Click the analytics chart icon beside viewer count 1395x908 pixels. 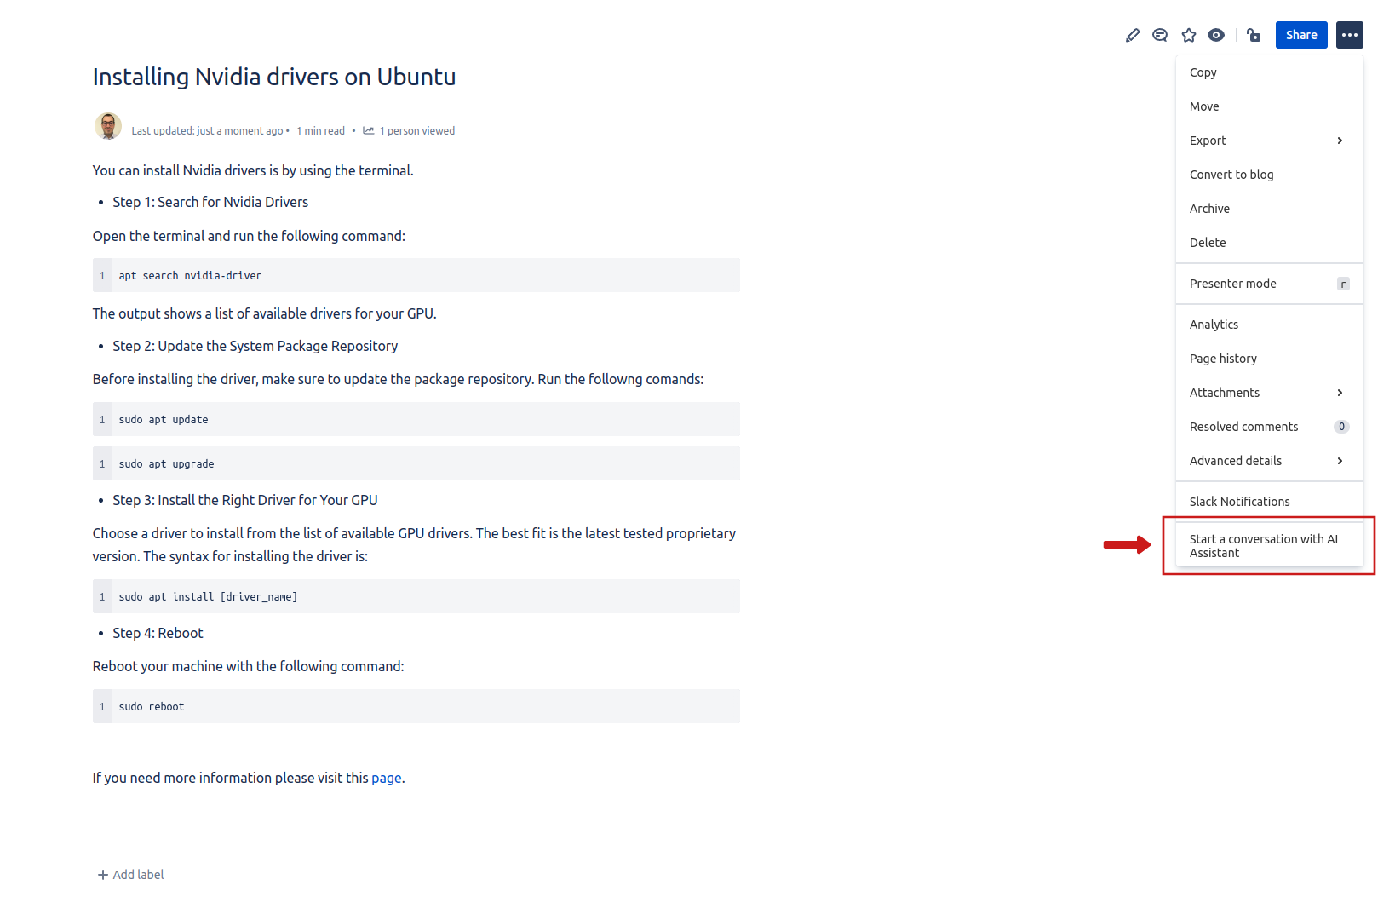[x=368, y=130]
